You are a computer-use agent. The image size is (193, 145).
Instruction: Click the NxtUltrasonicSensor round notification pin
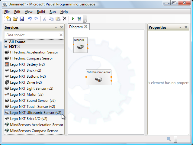(x=111, y=81)
